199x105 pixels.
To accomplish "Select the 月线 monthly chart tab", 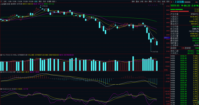I will 44,2.
